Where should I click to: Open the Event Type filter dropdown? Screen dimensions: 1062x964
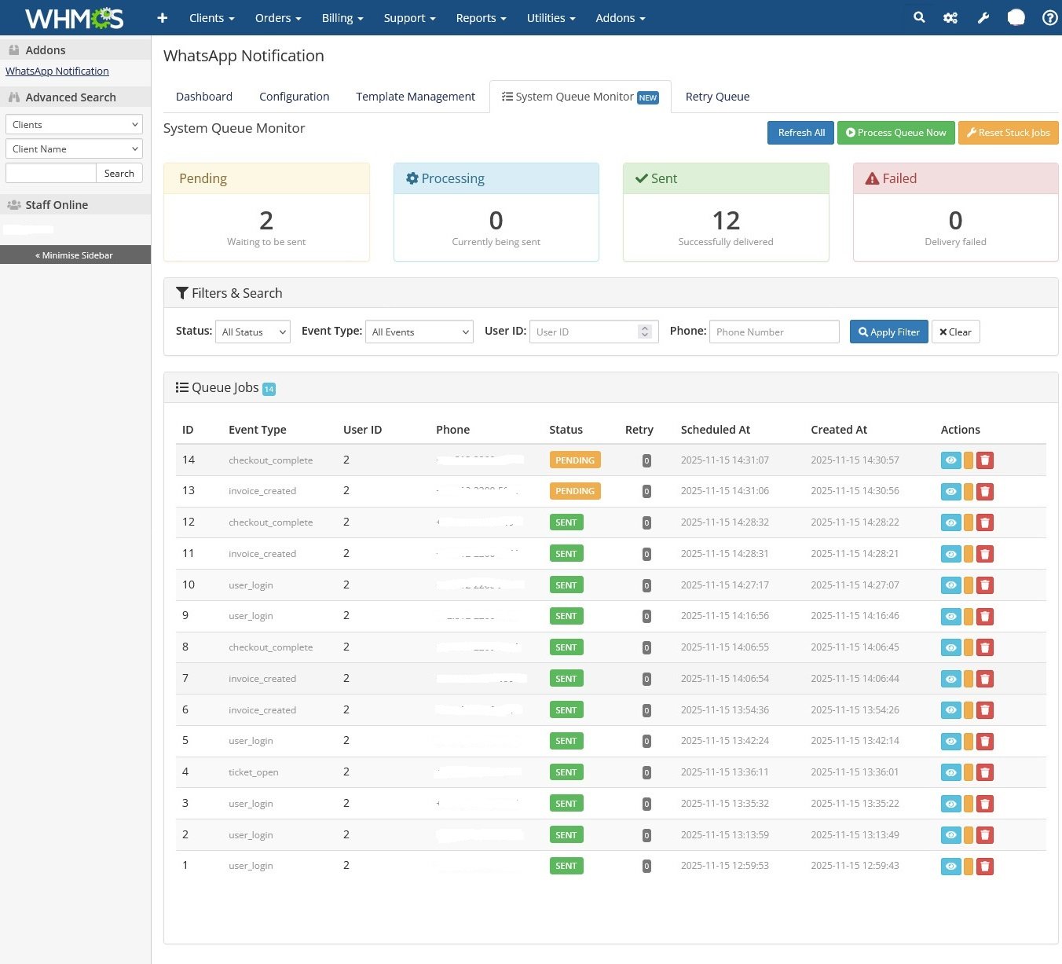419,332
